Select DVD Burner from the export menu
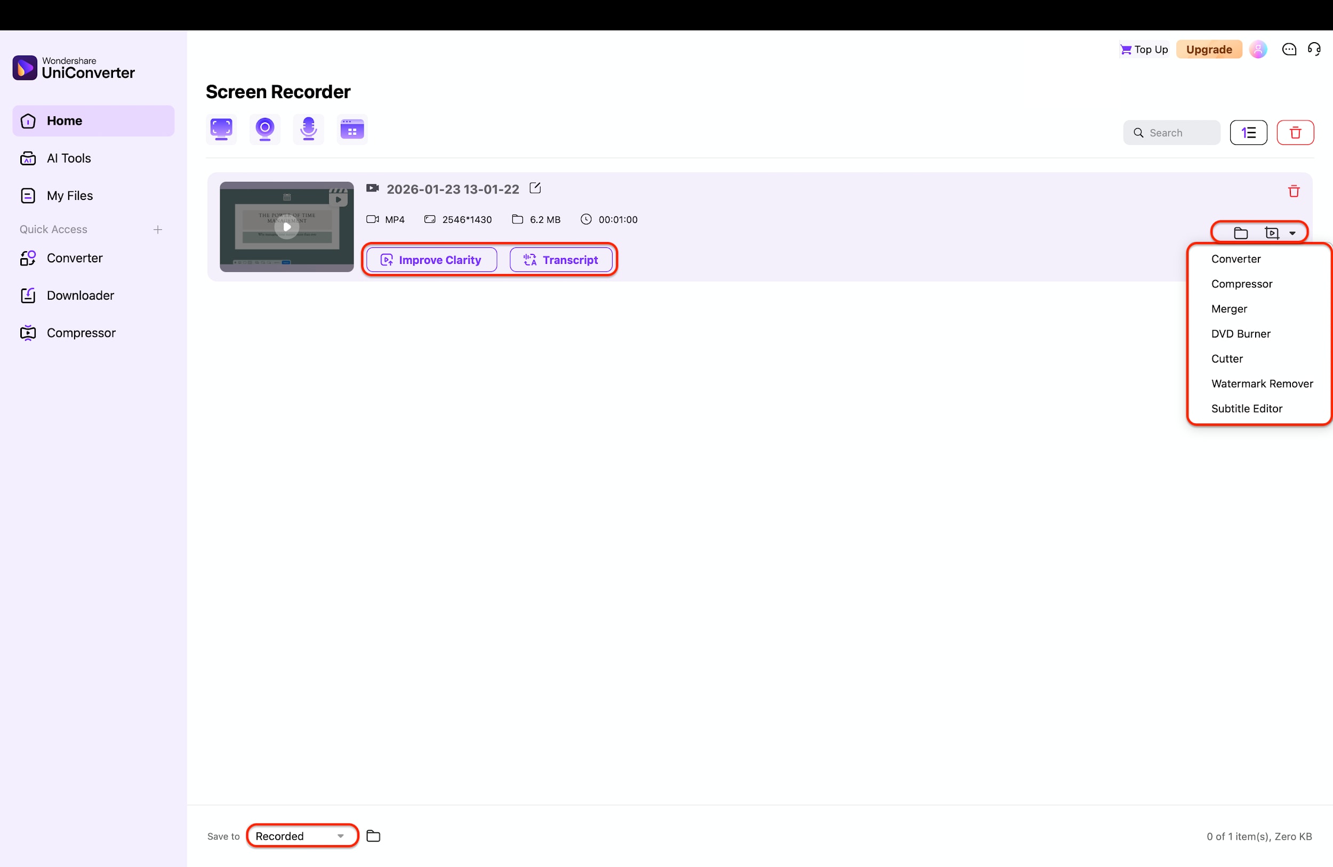Screen dimensions: 1333x867 pos(1241,333)
